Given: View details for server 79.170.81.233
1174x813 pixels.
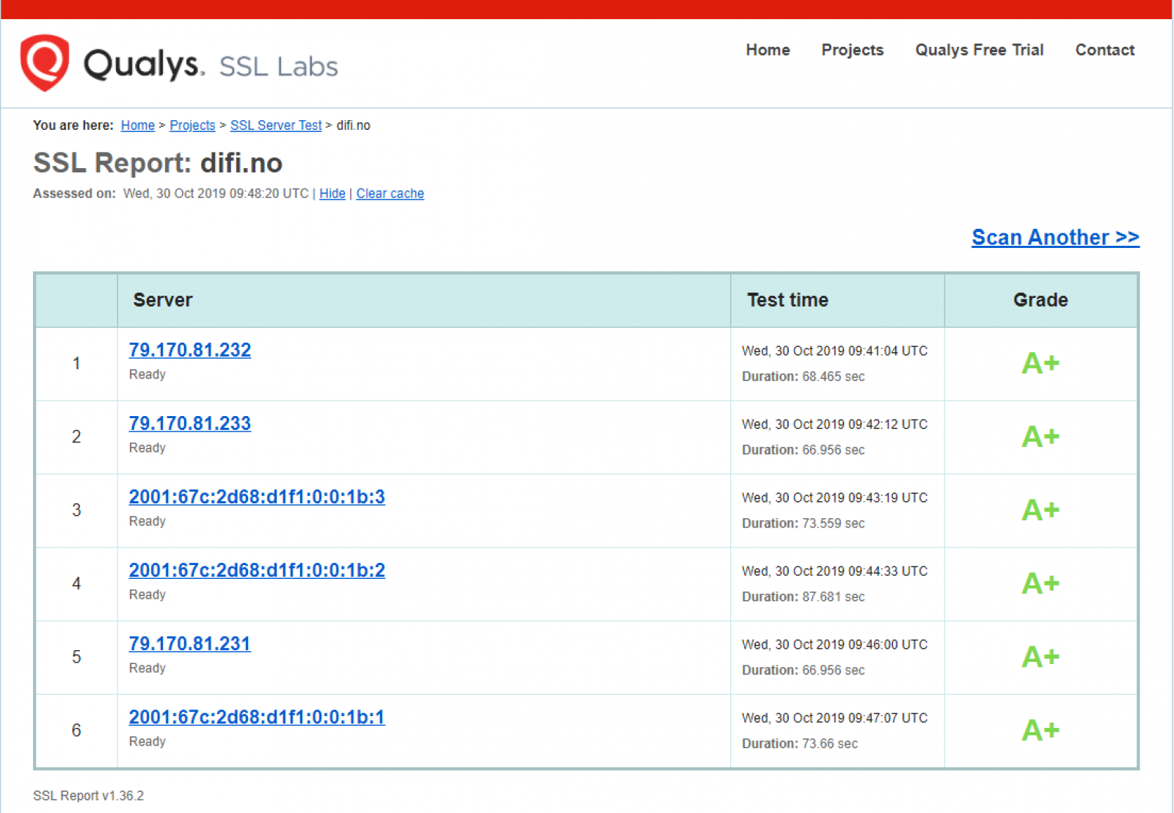Looking at the screenshot, I should [x=189, y=423].
